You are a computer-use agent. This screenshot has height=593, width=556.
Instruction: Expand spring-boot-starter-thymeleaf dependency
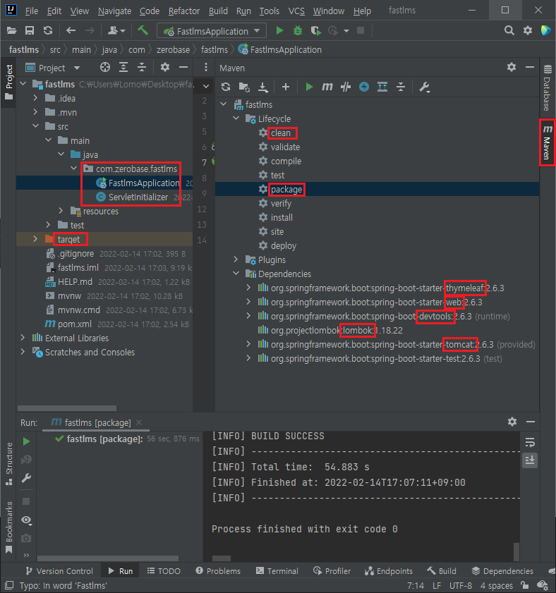(x=248, y=288)
